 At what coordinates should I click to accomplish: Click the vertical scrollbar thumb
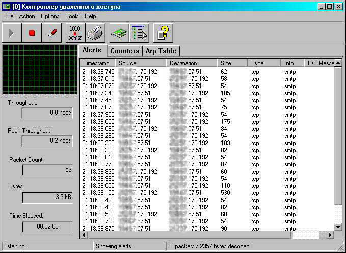tap(338, 136)
